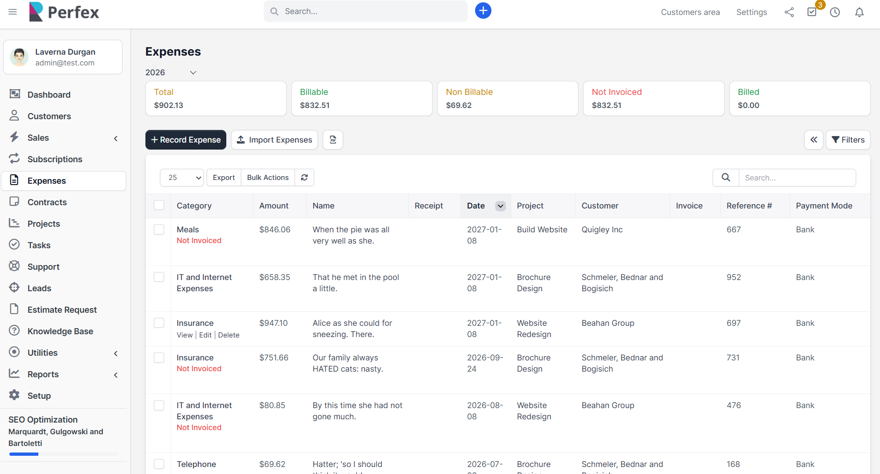Focus the table search input
The height and width of the screenshot is (474, 880).
pos(797,178)
